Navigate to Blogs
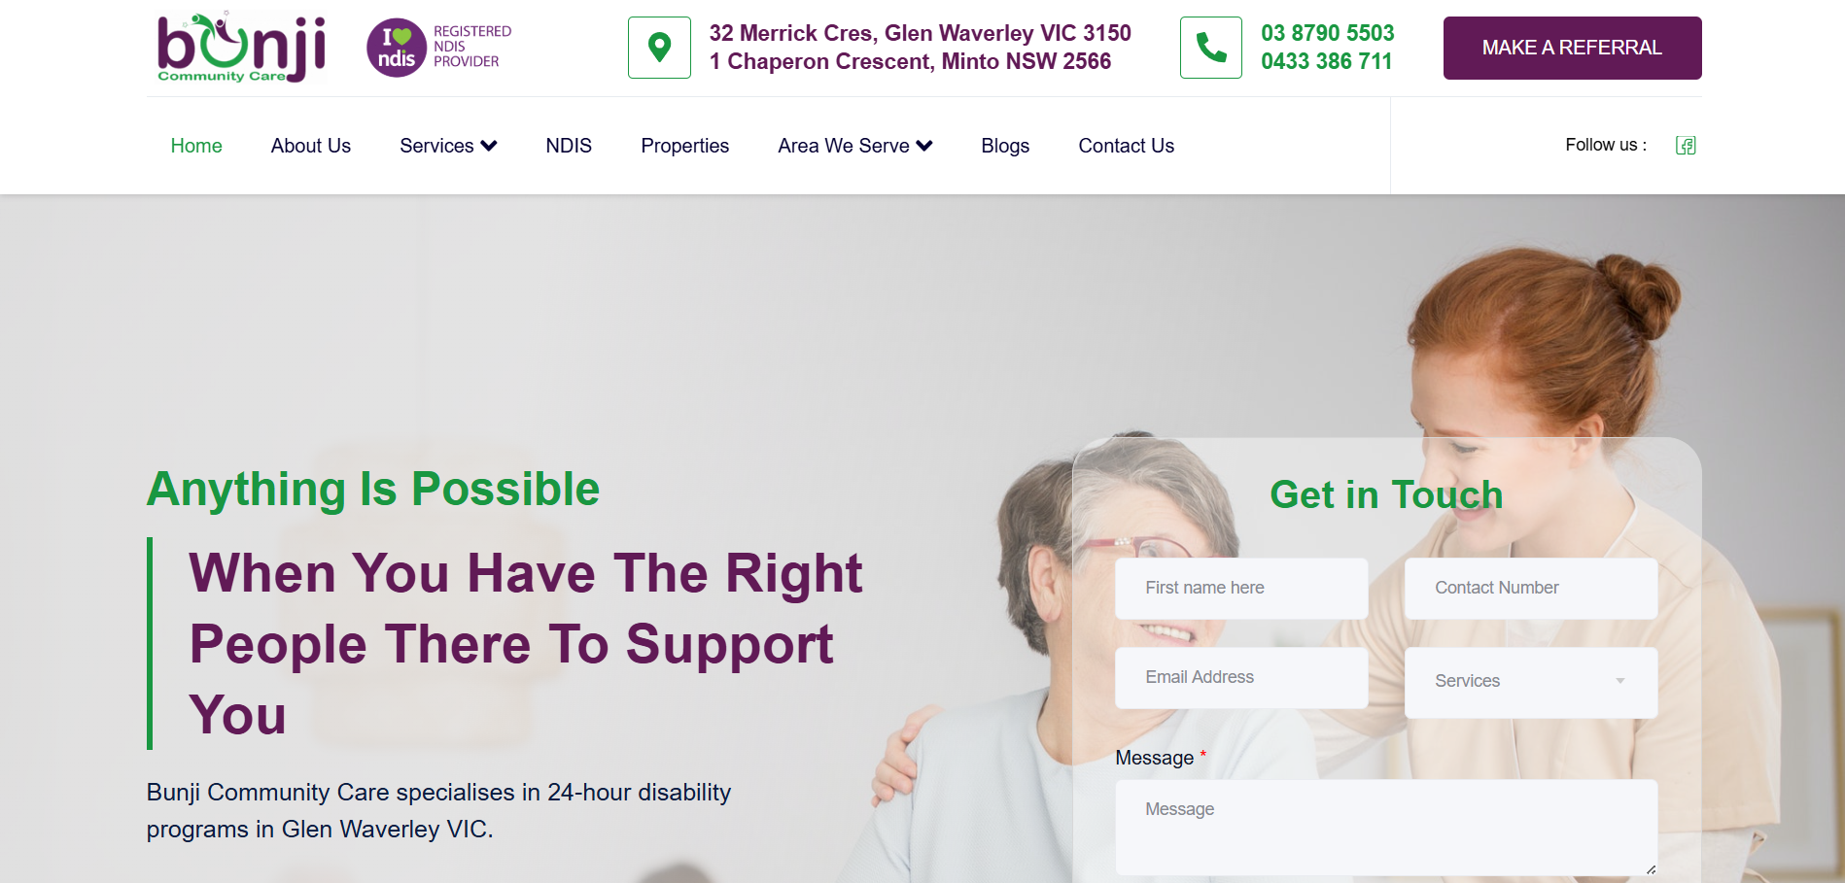The width and height of the screenshot is (1845, 883). [x=1005, y=146]
